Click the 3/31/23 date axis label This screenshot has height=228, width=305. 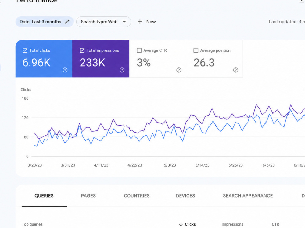coord(68,165)
